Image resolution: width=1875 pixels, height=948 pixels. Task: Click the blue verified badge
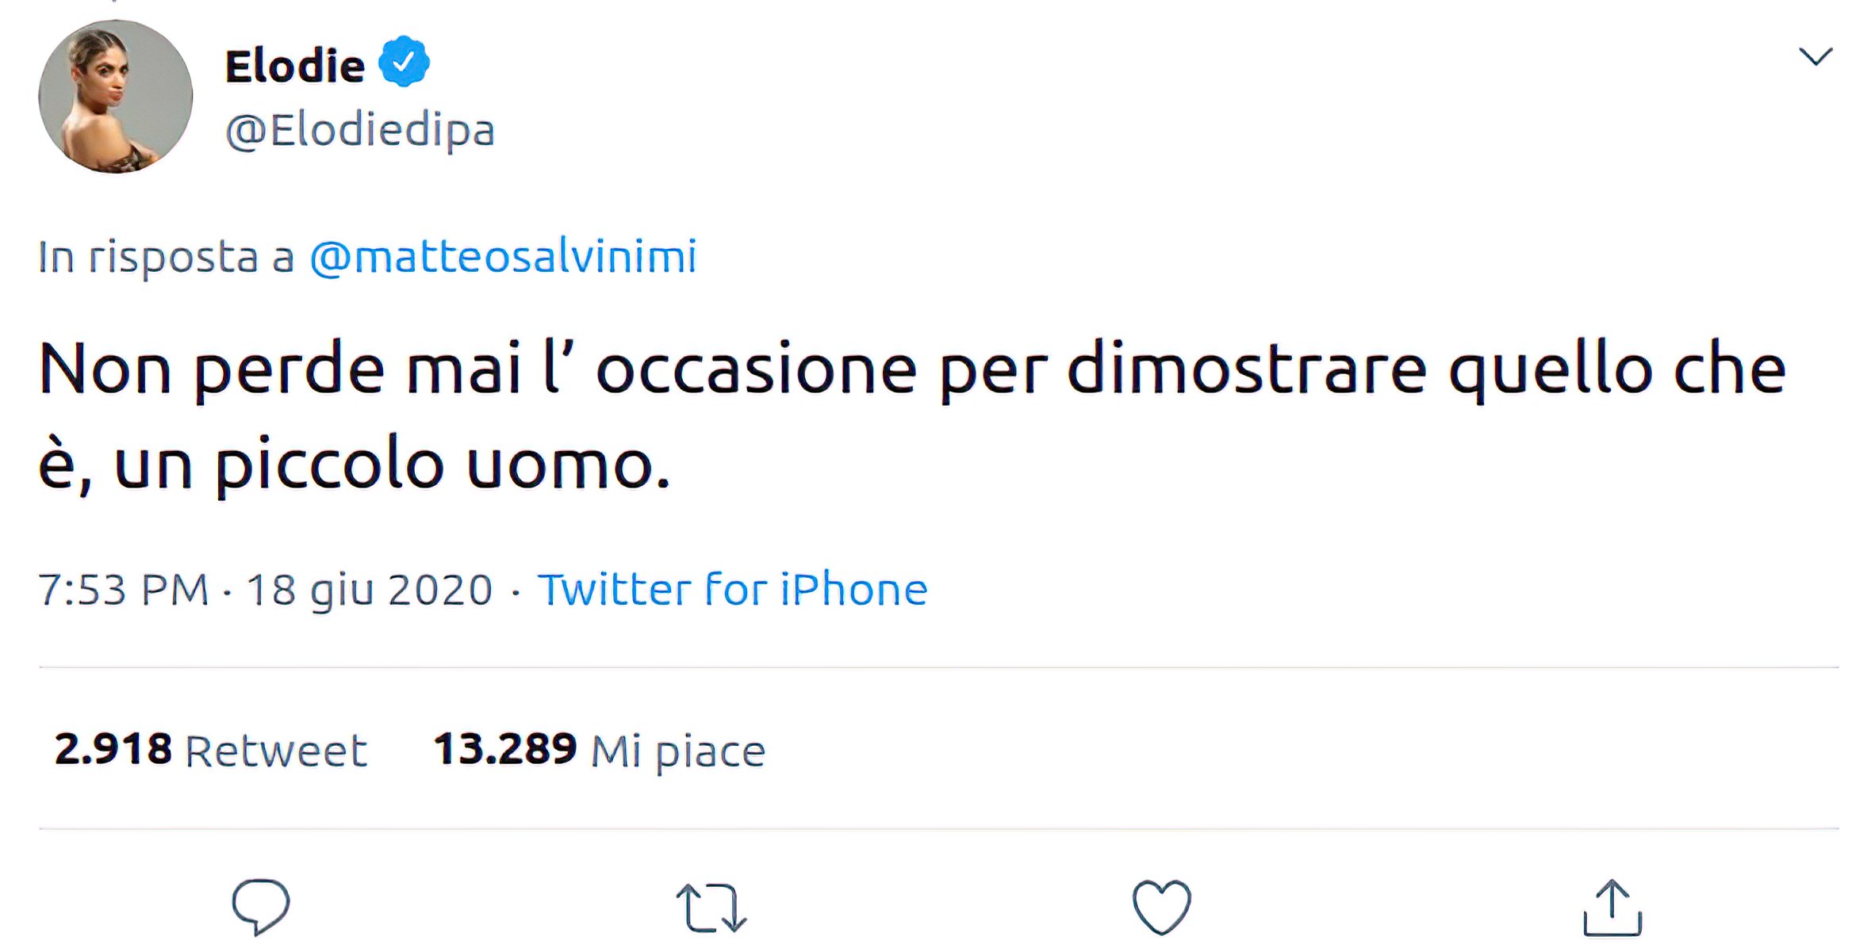405,62
